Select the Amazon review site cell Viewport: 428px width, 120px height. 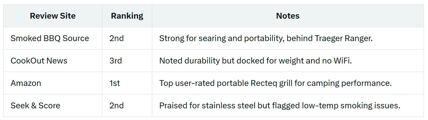point(26,83)
